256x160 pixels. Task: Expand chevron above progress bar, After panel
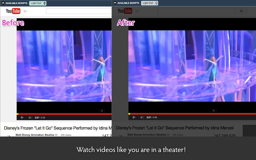pos(214,110)
